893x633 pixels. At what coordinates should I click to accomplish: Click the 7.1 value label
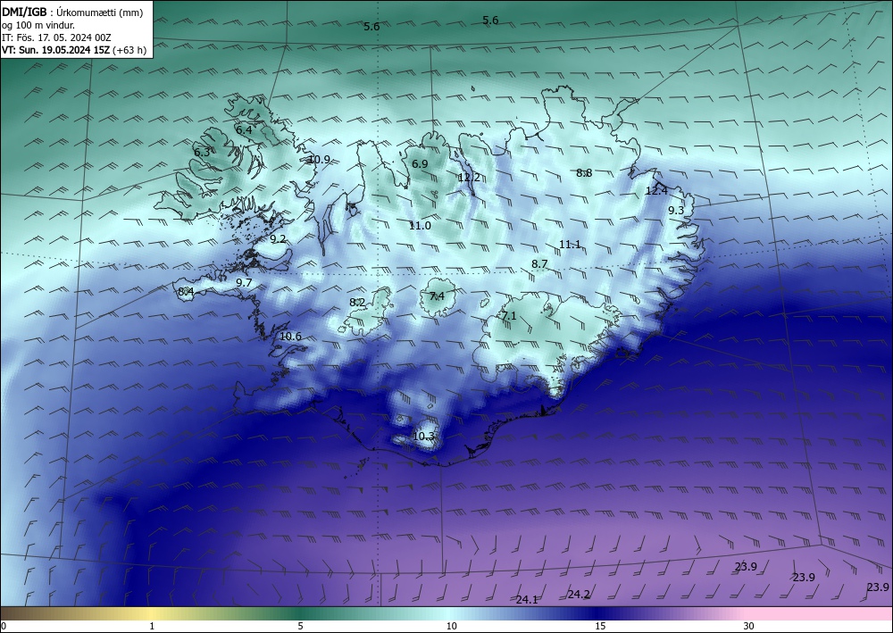pyautogui.click(x=509, y=315)
